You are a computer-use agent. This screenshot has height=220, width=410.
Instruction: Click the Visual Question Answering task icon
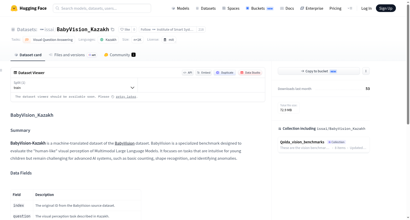click(27, 40)
